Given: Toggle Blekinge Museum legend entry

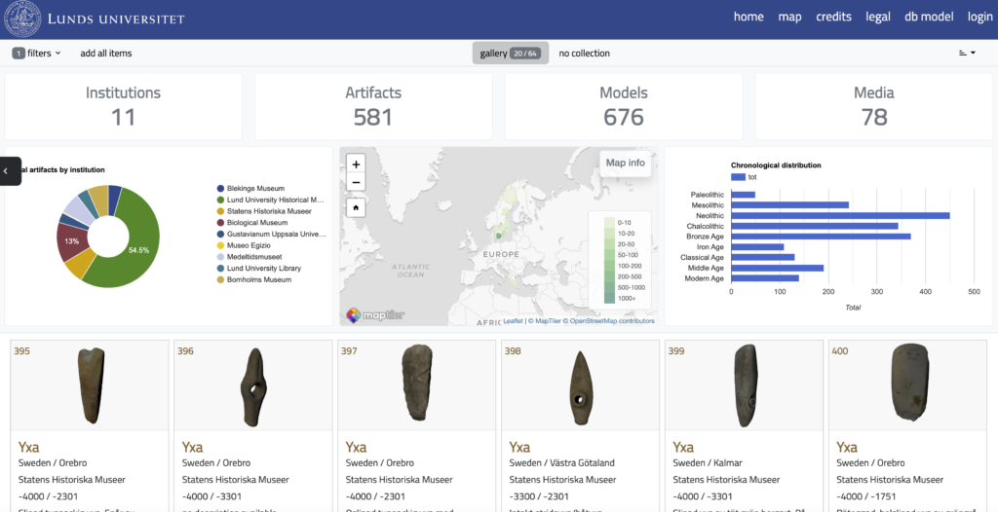Looking at the screenshot, I should click(250, 188).
